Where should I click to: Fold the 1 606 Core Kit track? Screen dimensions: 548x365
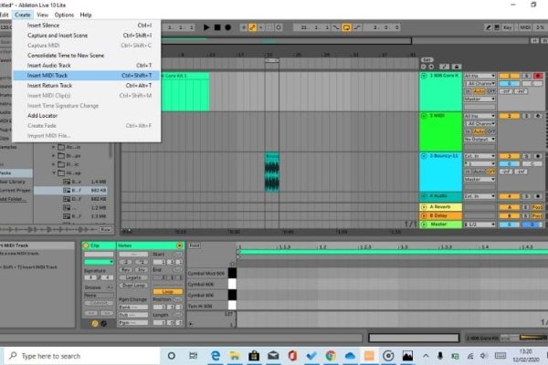point(424,76)
